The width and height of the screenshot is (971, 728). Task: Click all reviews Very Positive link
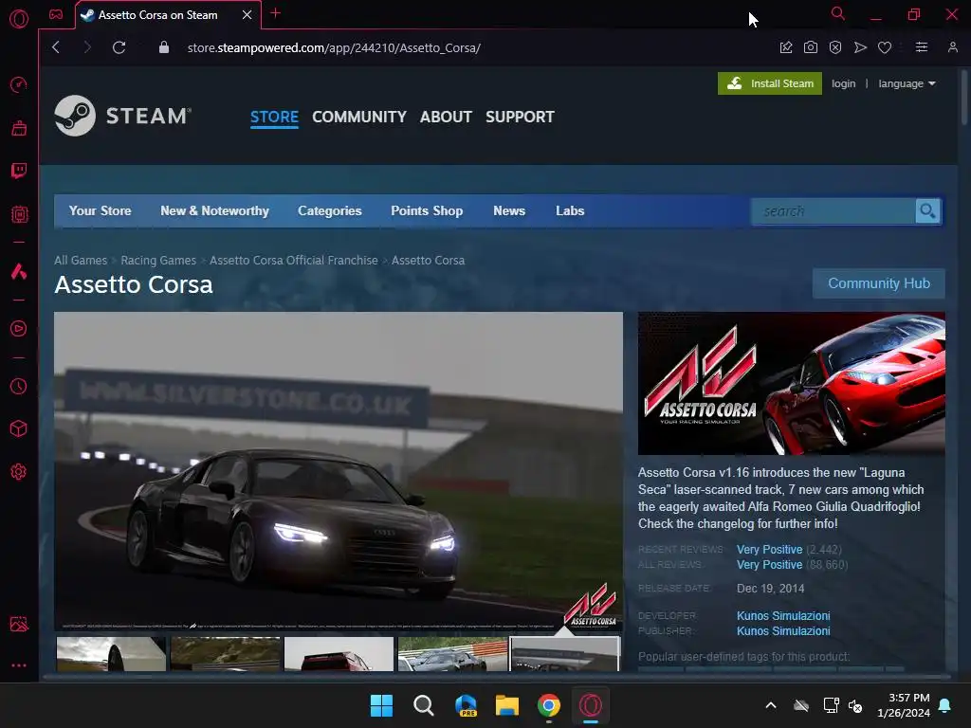(770, 565)
